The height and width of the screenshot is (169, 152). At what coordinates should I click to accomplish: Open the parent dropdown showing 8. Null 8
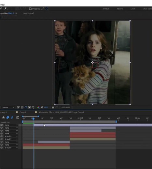[11, 148]
